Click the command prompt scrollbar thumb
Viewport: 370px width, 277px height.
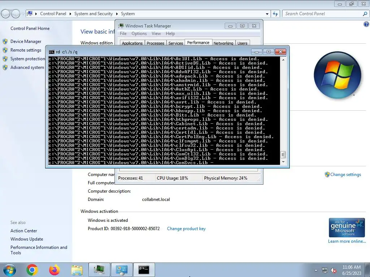pyautogui.click(x=283, y=154)
